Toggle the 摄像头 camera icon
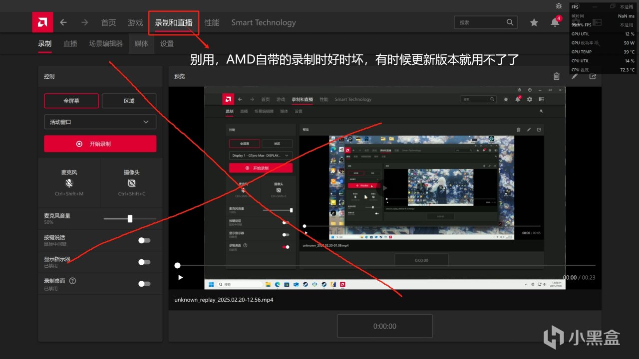The image size is (639, 359). [x=132, y=183]
